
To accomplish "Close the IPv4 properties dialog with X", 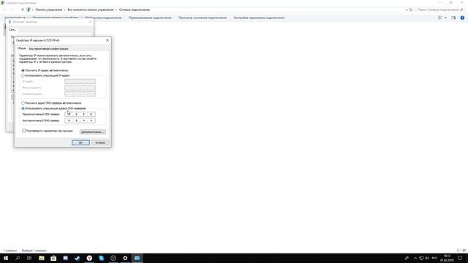I will coord(107,40).
